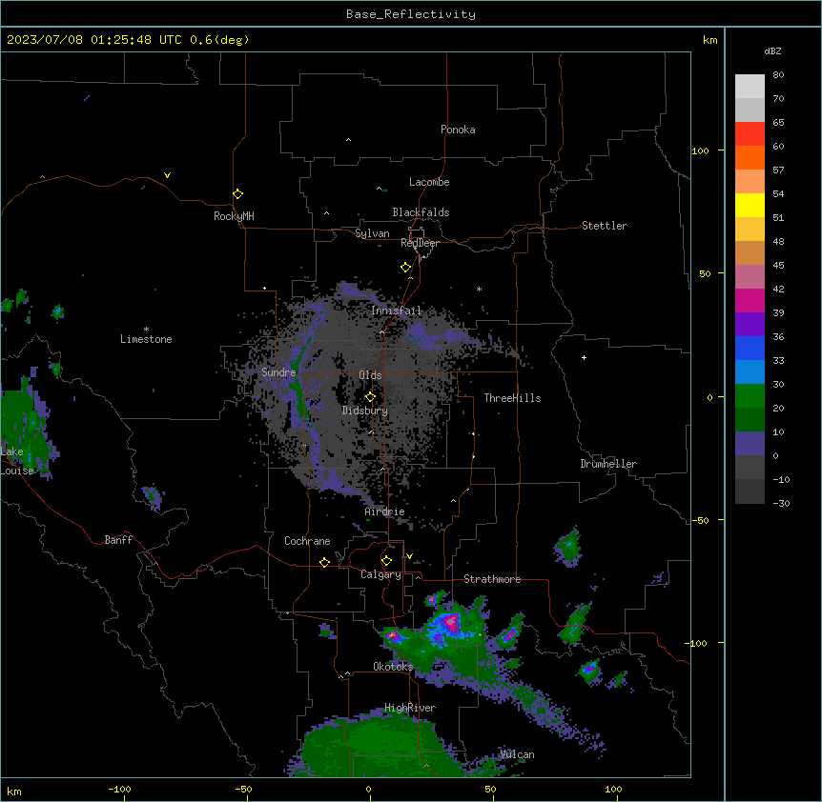Select the yellow 51-54 dBZ legend swatch
The width and height of the screenshot is (822, 802).
[750, 205]
